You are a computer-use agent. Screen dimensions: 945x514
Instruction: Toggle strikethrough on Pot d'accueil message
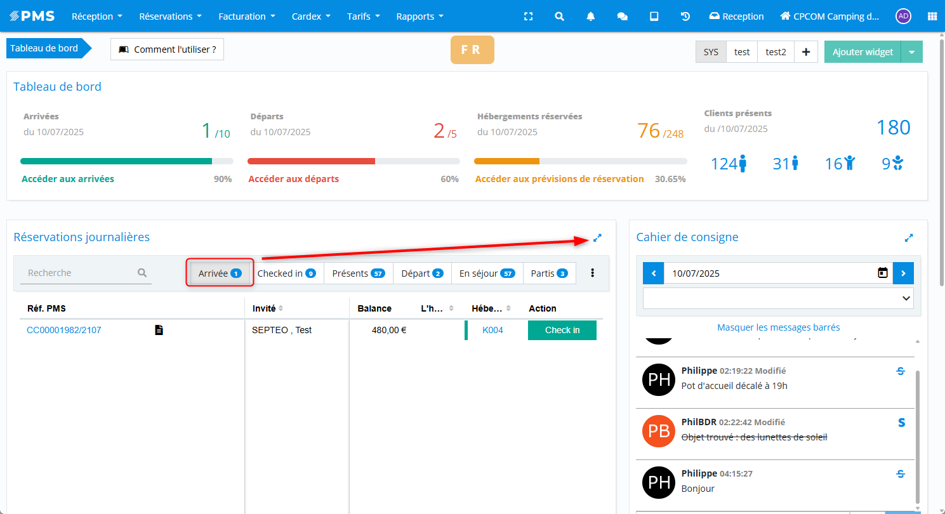tap(900, 371)
